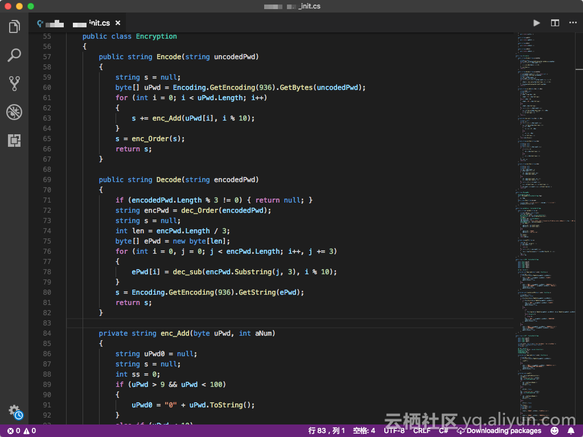Click line number 55 in the gutter

tap(47, 36)
